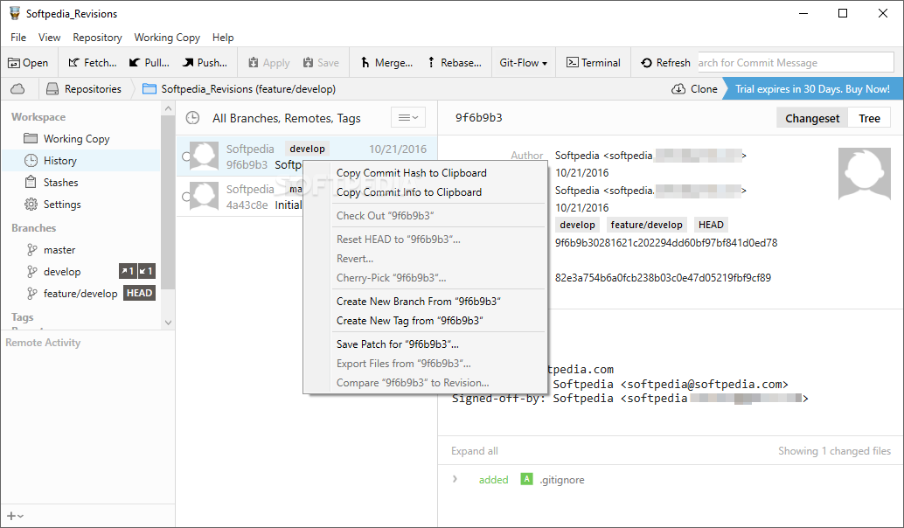
Task: Open the history view options dropdown
Action: [408, 118]
